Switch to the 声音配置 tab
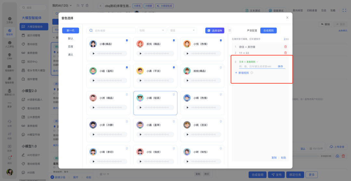The height and width of the screenshot is (181, 351). 252,30
